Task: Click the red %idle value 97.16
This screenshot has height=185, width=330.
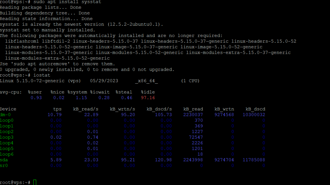Action: [x=148, y=97]
